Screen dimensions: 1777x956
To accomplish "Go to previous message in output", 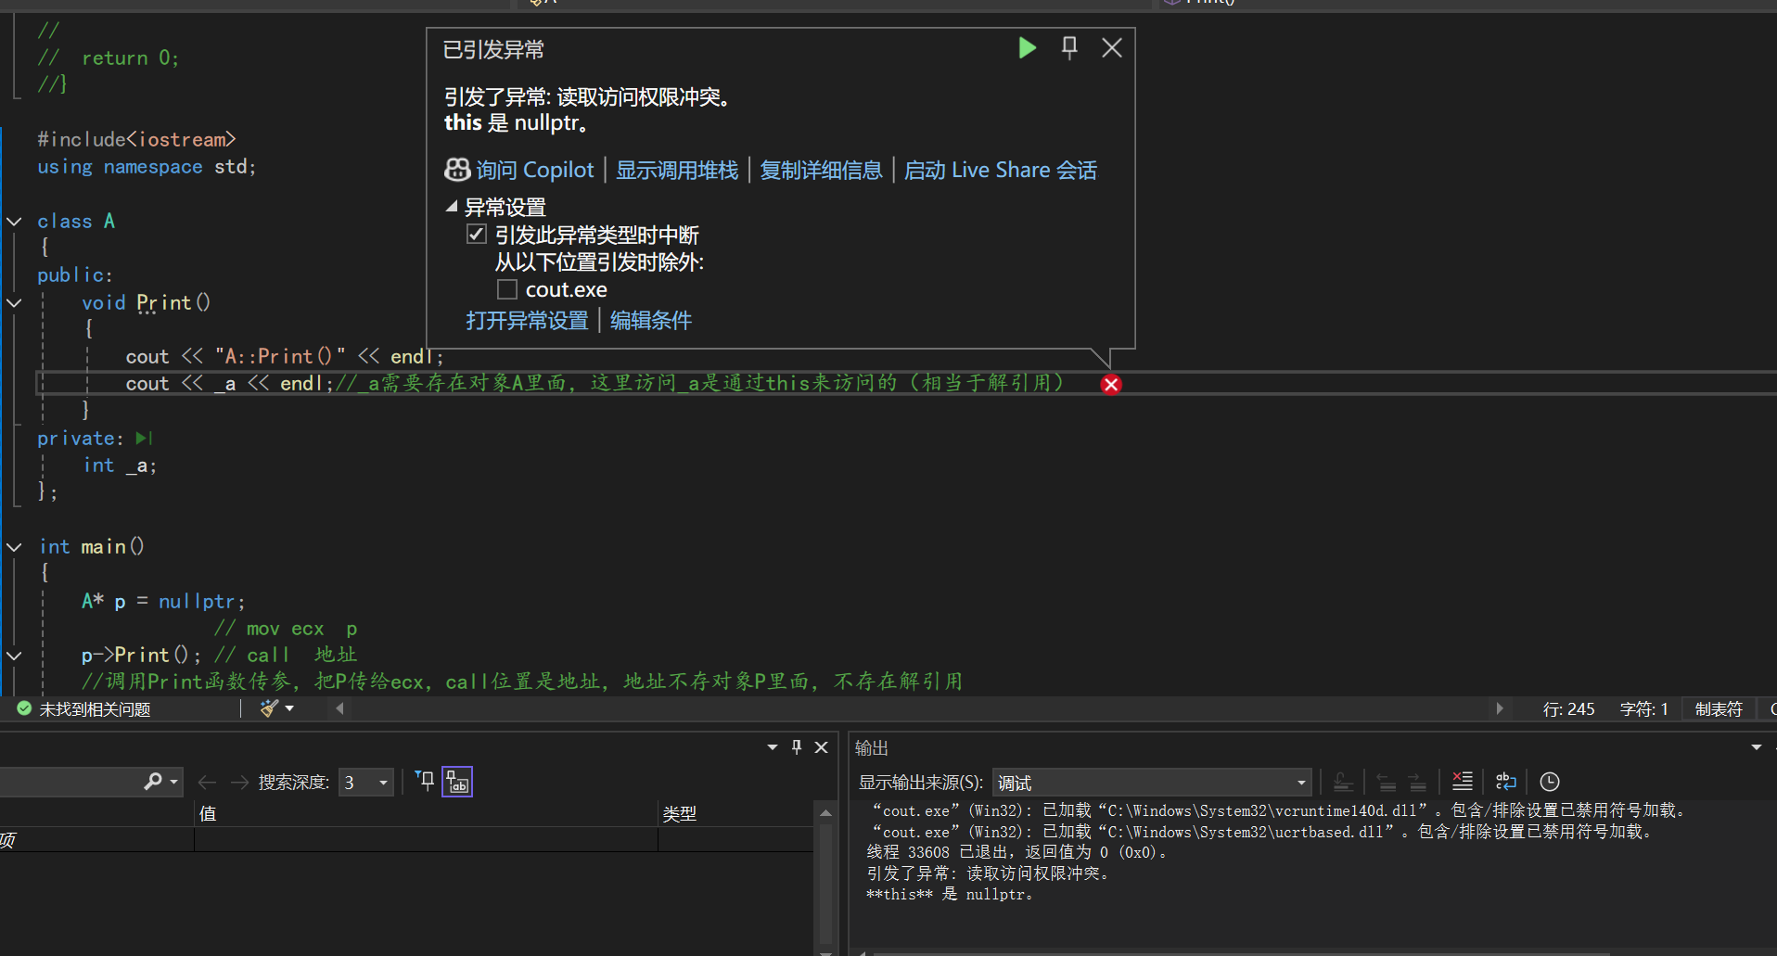I will click(x=1387, y=782).
